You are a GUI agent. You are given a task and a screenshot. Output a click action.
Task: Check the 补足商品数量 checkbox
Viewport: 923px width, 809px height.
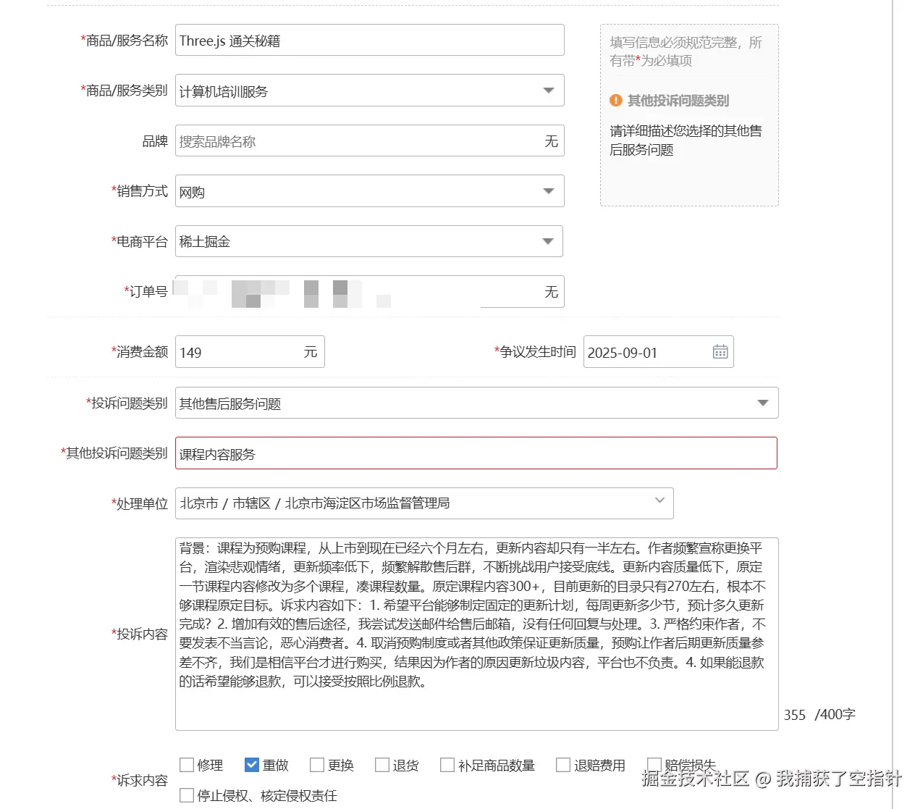coord(447,765)
